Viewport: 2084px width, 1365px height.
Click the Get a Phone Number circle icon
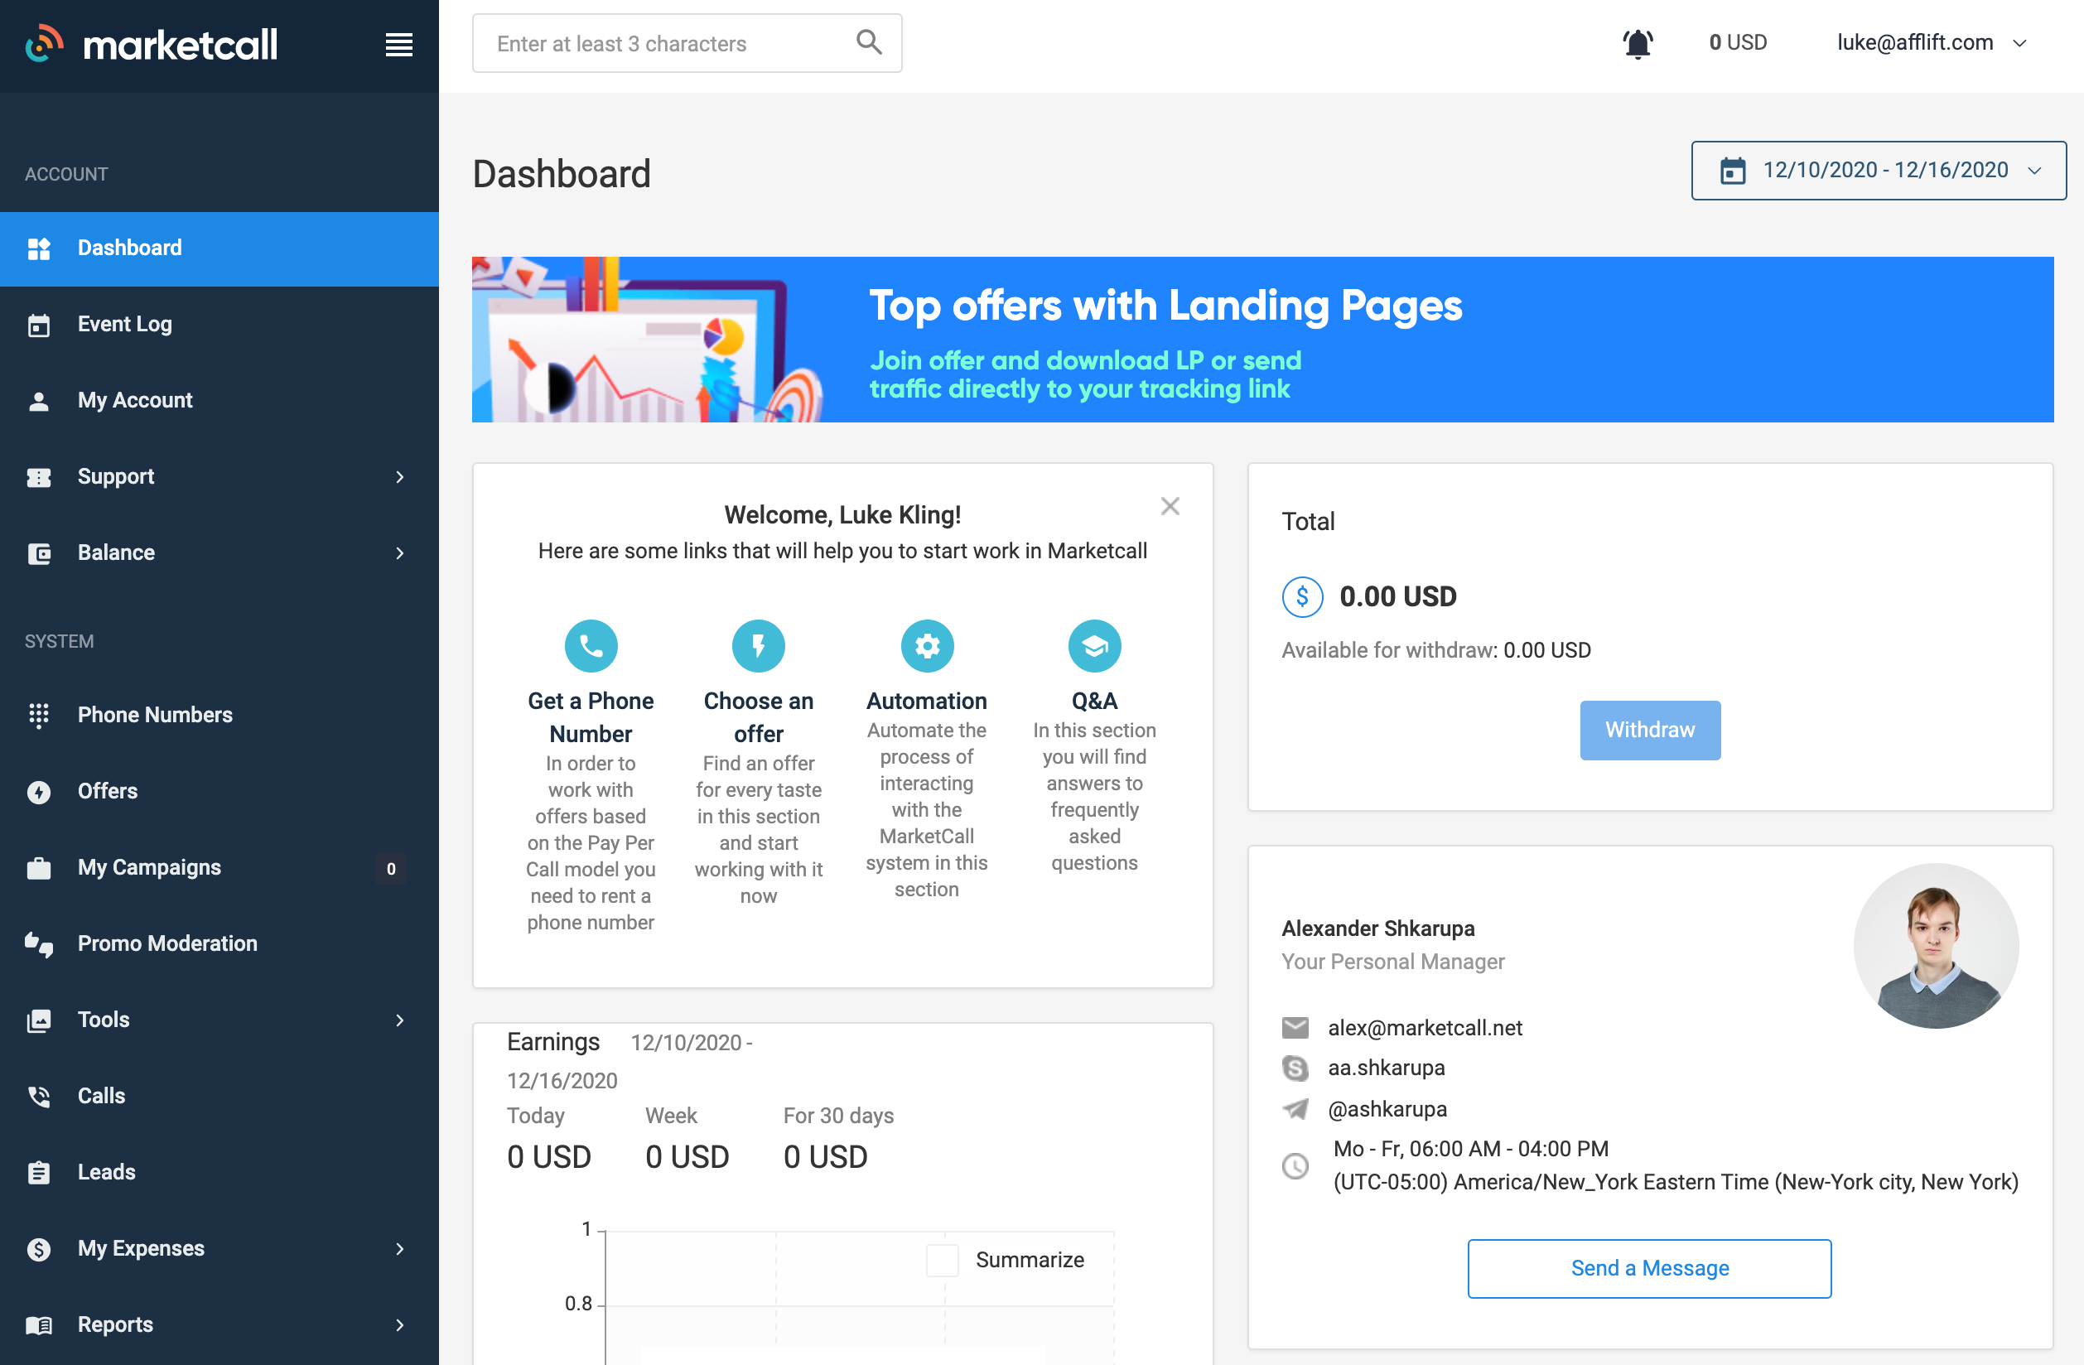(591, 646)
